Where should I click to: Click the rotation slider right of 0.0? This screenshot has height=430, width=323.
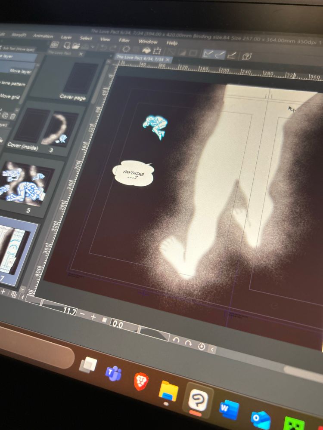point(154,334)
